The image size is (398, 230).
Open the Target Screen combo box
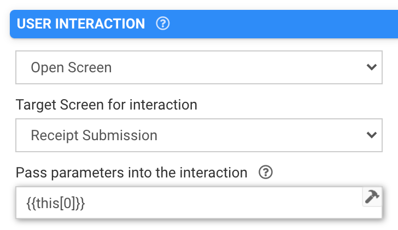click(x=198, y=135)
